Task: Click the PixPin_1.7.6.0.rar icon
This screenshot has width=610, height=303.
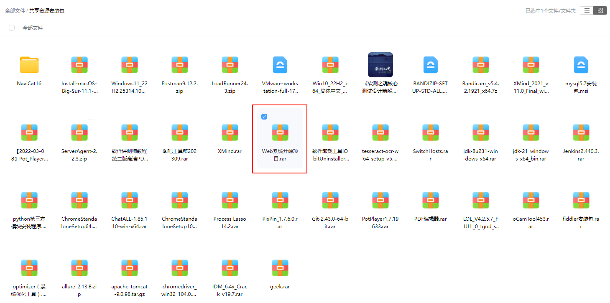Action: point(280,200)
